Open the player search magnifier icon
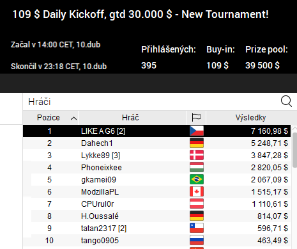The image size is (297, 249). [286, 101]
